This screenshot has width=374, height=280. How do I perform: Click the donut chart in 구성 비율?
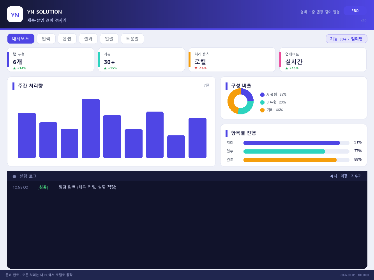tap(240, 101)
